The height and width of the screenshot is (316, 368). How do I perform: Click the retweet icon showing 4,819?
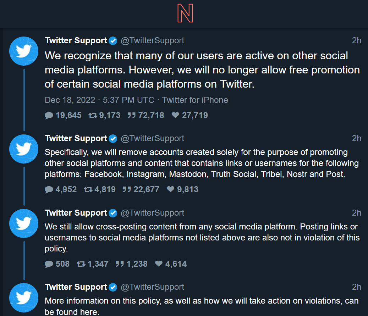tap(88, 189)
